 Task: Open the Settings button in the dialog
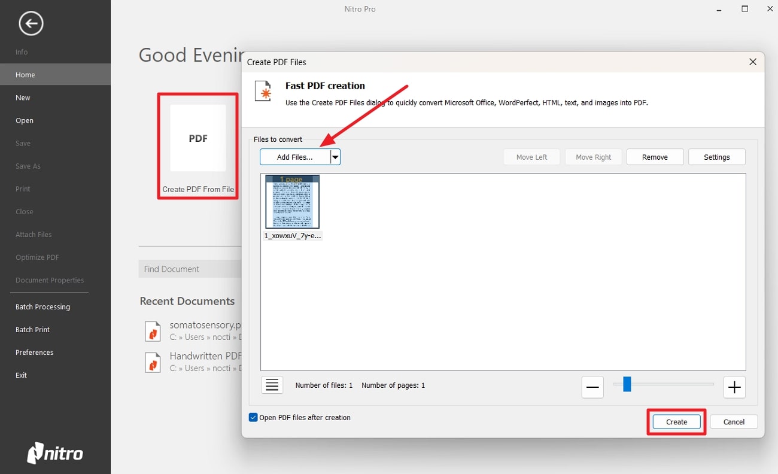[x=717, y=157]
